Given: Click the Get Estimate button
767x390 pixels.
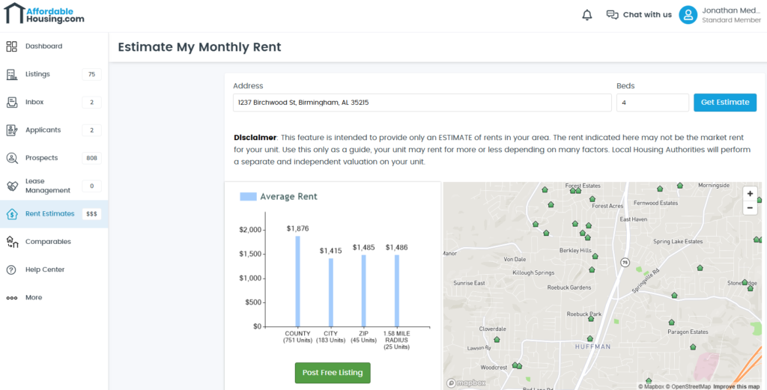Looking at the screenshot, I should [x=725, y=103].
